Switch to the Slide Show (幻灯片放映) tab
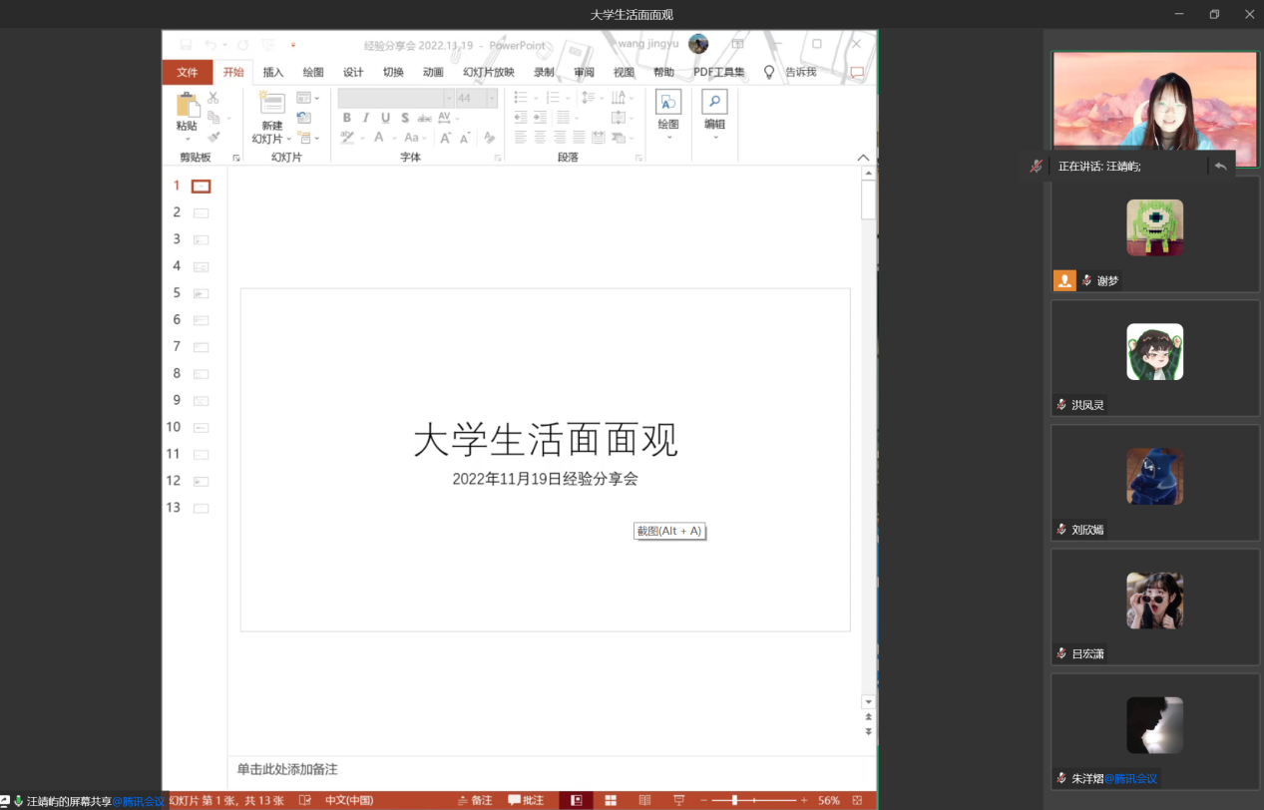 pos(488,72)
